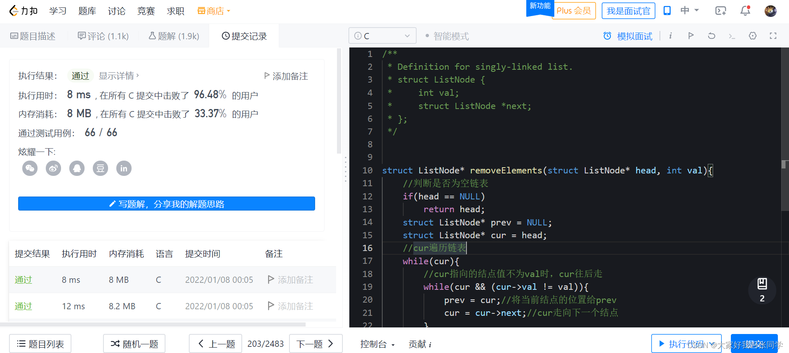Switch to the 题解 (1.9k) tab

coord(174,36)
